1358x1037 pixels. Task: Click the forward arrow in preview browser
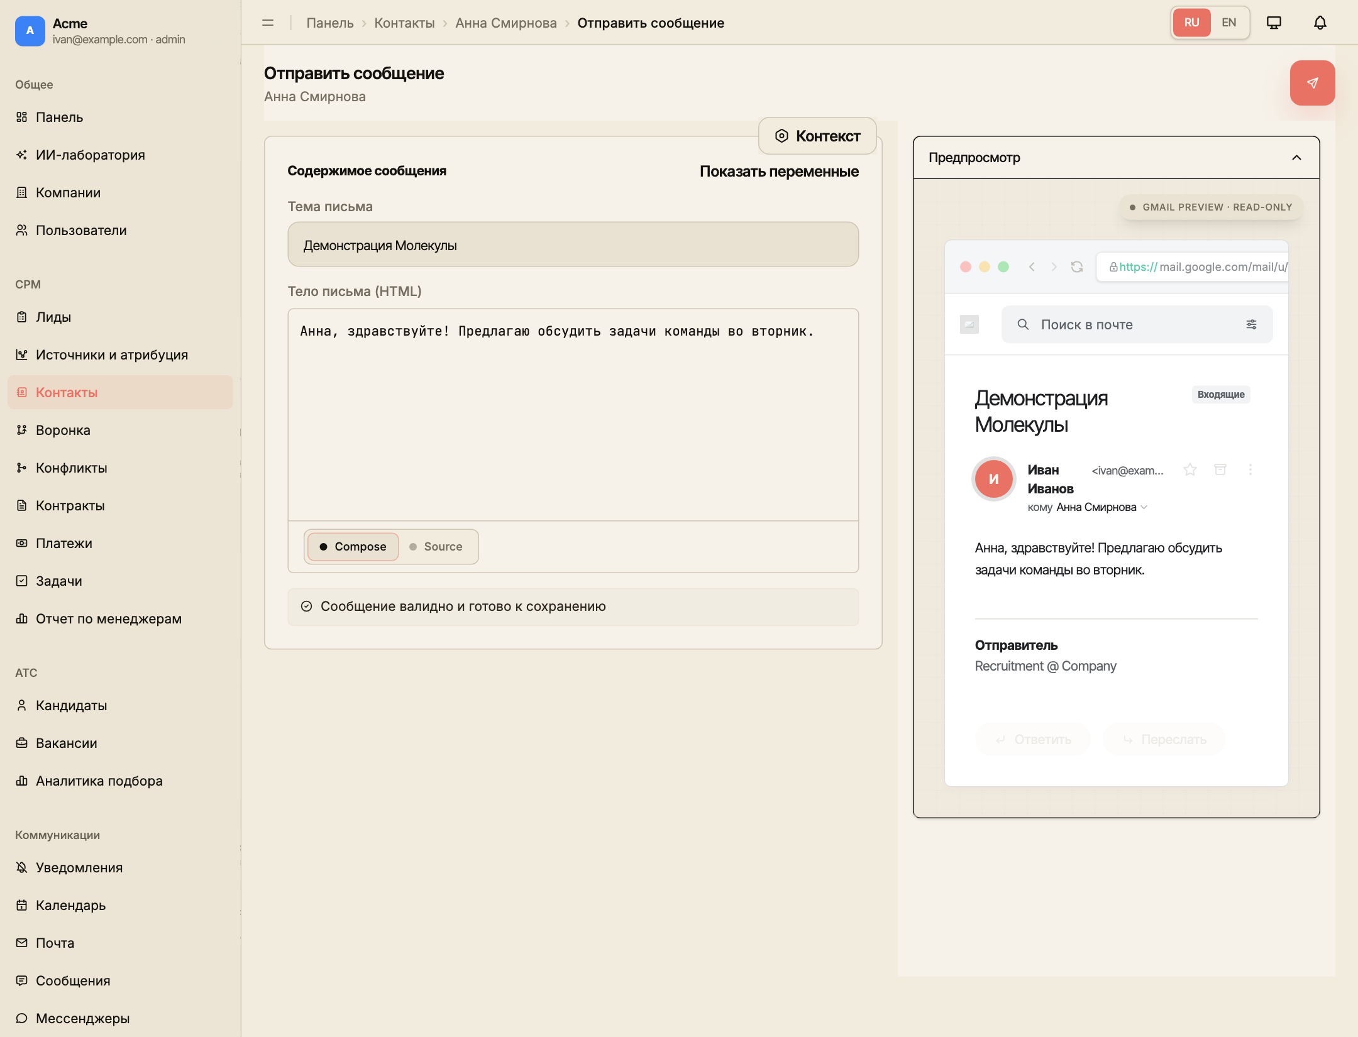click(x=1054, y=266)
